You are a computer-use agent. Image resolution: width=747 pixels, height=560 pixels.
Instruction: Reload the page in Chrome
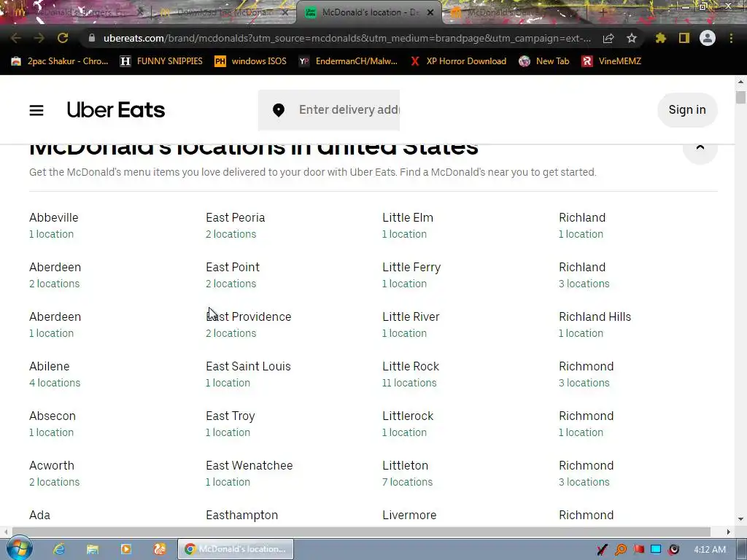tap(63, 38)
